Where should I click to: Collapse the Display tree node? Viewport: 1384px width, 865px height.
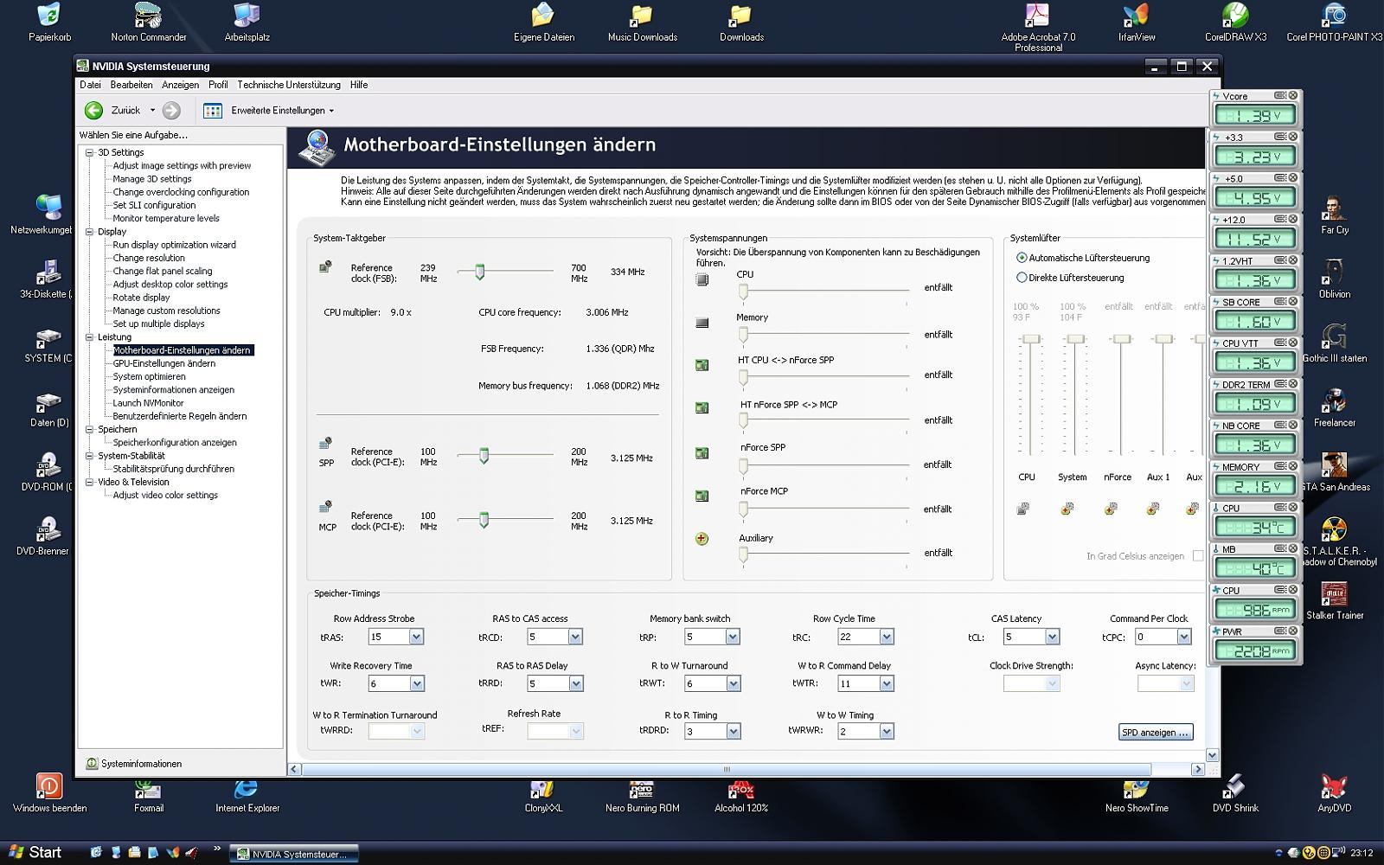pos(89,232)
